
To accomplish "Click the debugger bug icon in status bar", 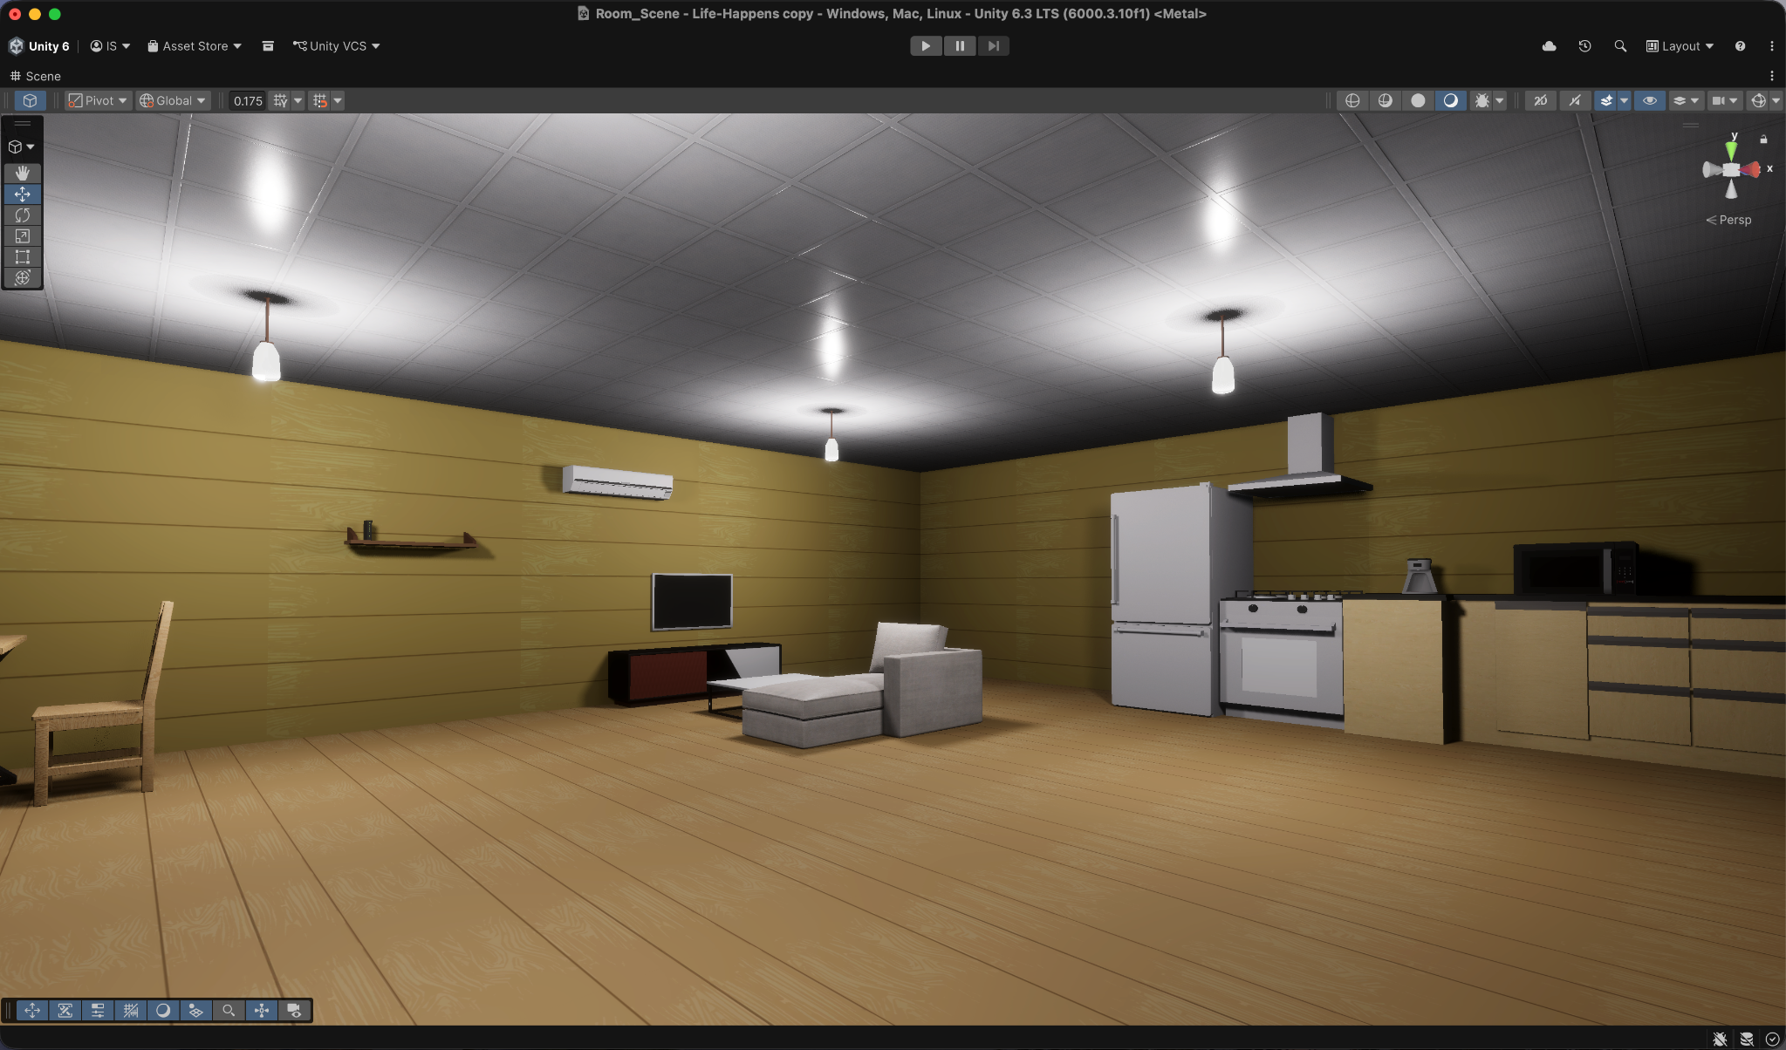I will coord(1720,1039).
